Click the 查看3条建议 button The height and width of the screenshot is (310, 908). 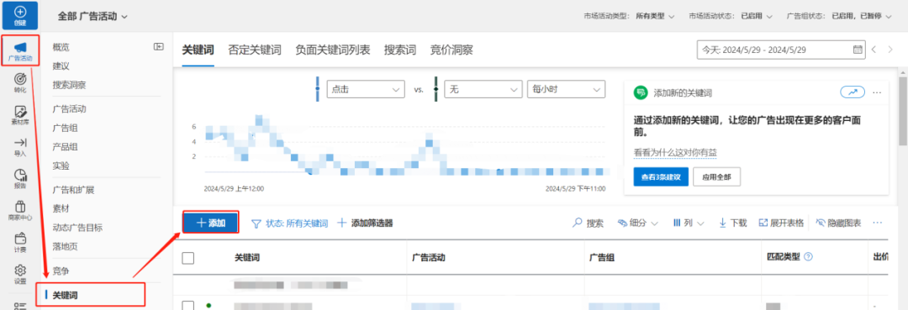tap(661, 177)
